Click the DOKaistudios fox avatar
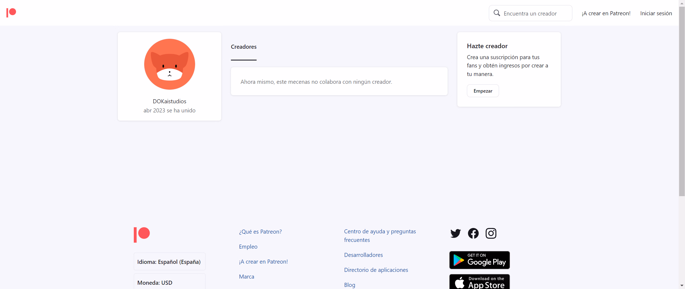685x289 pixels. 170,64
